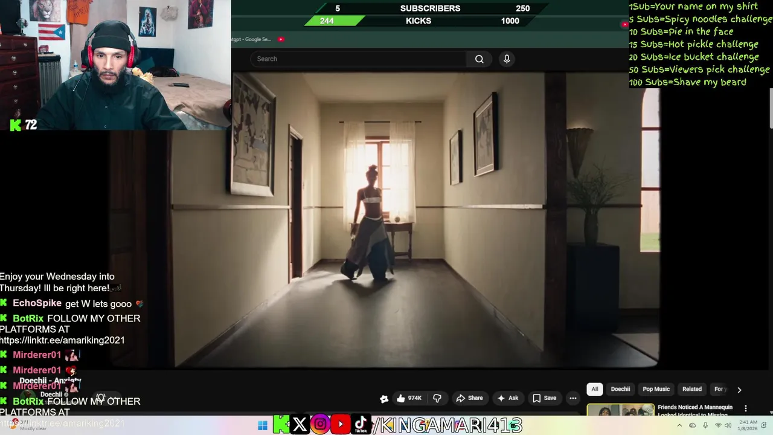773x435 pixels.
Task: Click the linktr.ee/amariking2021 link in chat
Action: [62, 340]
